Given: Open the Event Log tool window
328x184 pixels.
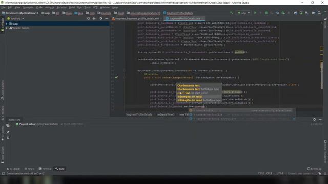Looking at the screenshot, I should pos(314,169).
